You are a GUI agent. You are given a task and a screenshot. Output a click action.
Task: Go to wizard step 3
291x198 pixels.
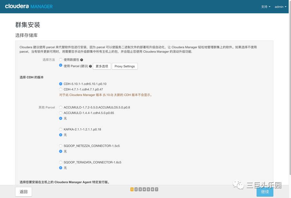[140, 189]
